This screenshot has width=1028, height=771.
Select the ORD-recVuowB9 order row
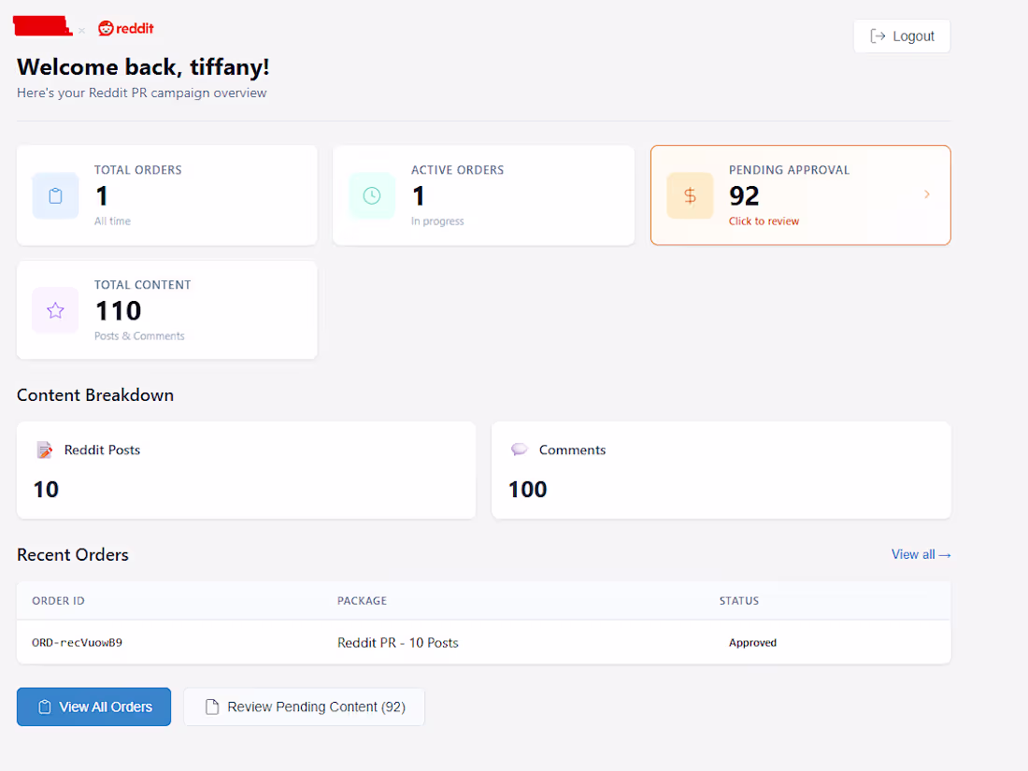374,643
